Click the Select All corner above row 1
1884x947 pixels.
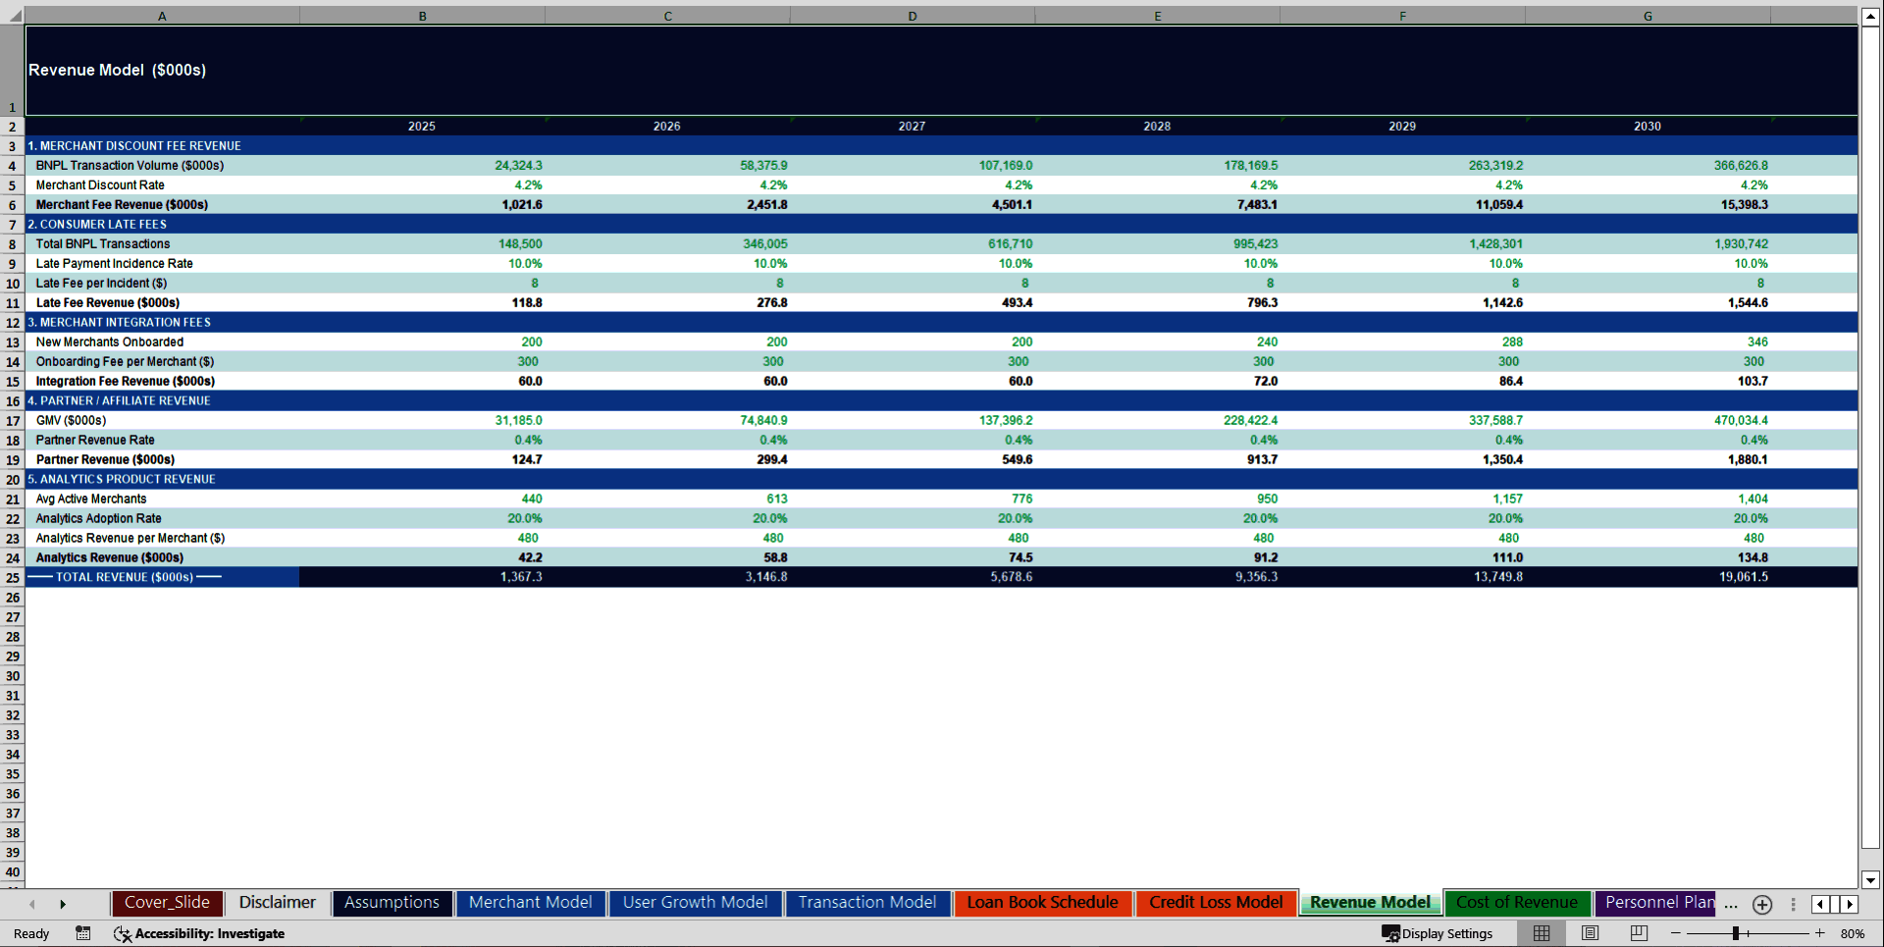[12, 15]
